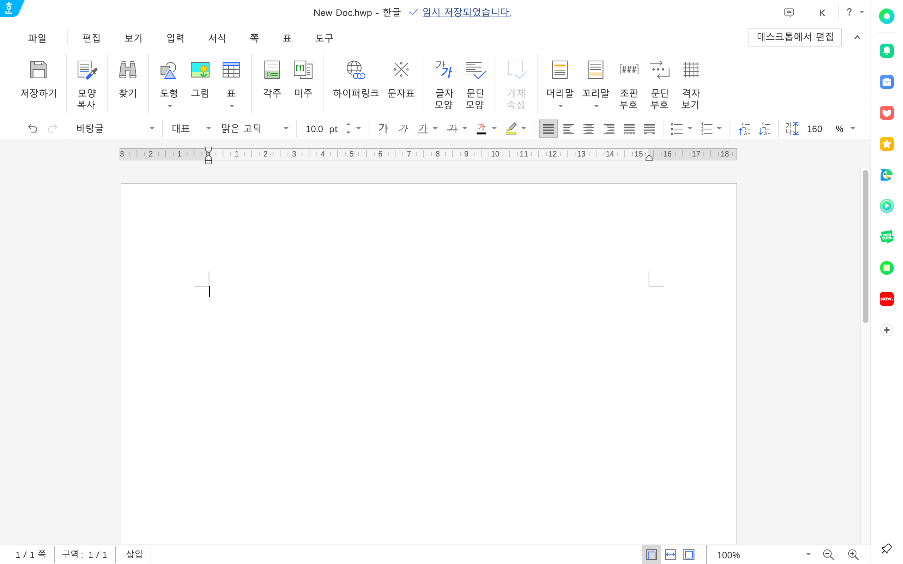
Task: Click the 데스크톱에서 편집 button
Action: point(795,37)
